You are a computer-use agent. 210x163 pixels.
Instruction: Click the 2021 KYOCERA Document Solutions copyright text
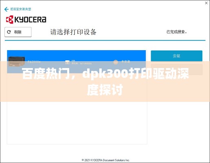(105, 160)
